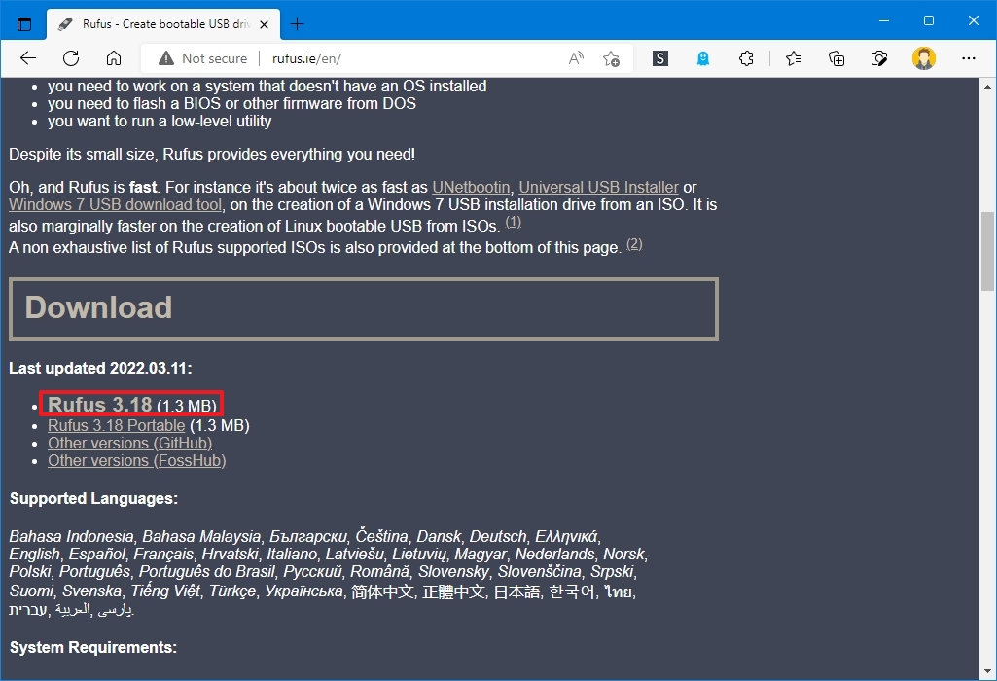
Task: Click the System Requirements heading
Action: click(x=92, y=647)
